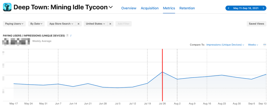Click the Saved Views button
The image size is (270, 108).
click(x=256, y=24)
